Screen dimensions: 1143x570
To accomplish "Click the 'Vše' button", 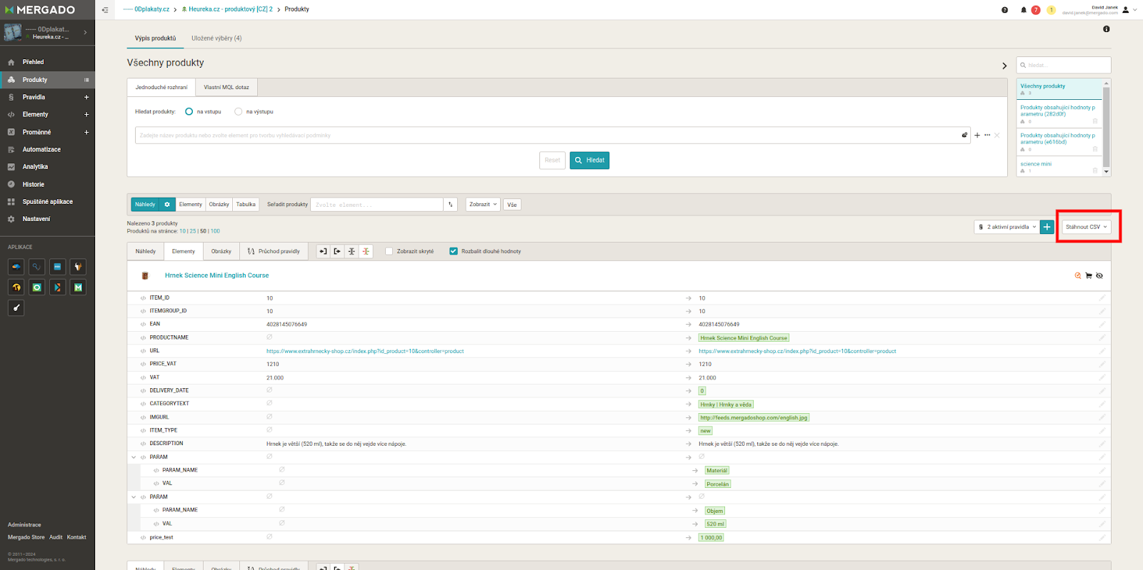I will (x=512, y=205).
